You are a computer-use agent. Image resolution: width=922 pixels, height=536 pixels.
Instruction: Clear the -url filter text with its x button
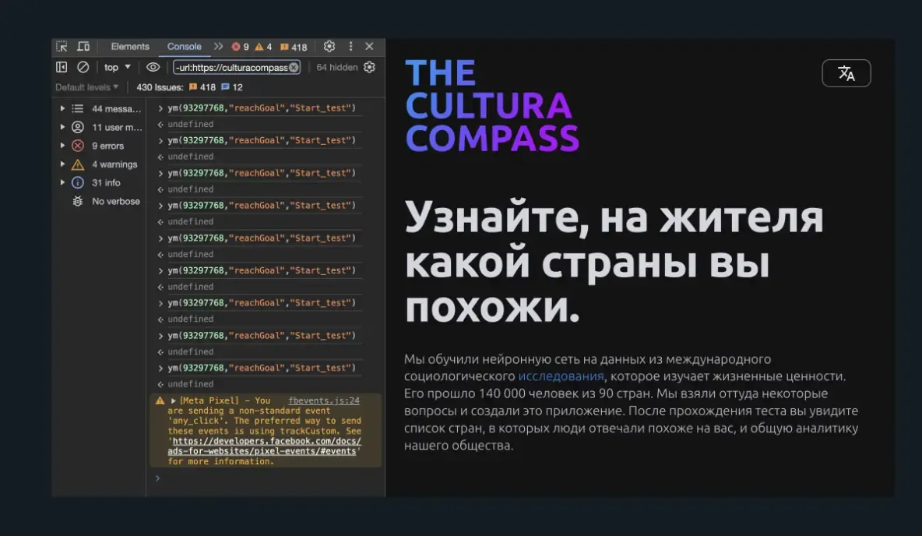[x=294, y=67]
